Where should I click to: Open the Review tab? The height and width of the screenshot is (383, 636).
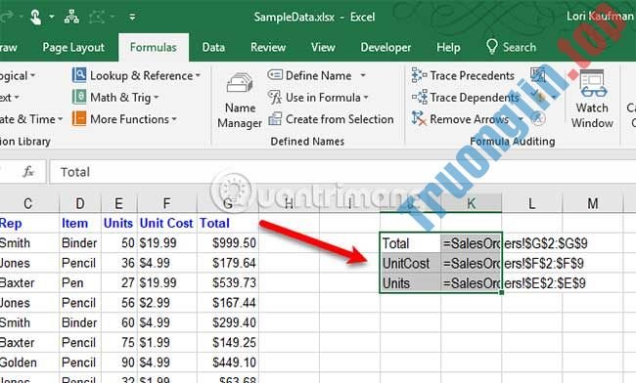(268, 47)
